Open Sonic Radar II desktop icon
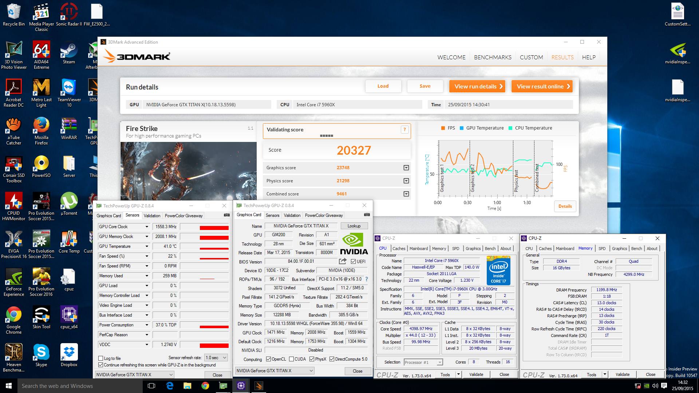The width and height of the screenshot is (699, 393). pyautogui.click(x=69, y=15)
